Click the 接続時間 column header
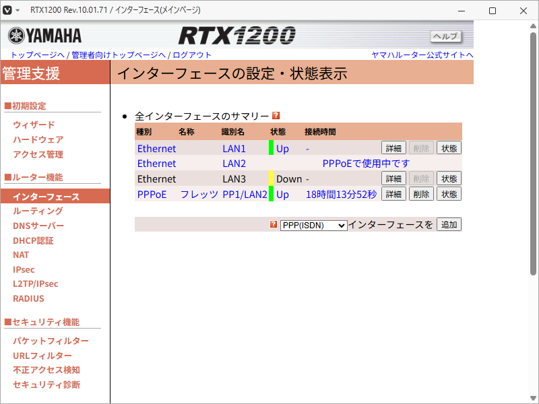This screenshot has height=404, width=539. [x=320, y=132]
